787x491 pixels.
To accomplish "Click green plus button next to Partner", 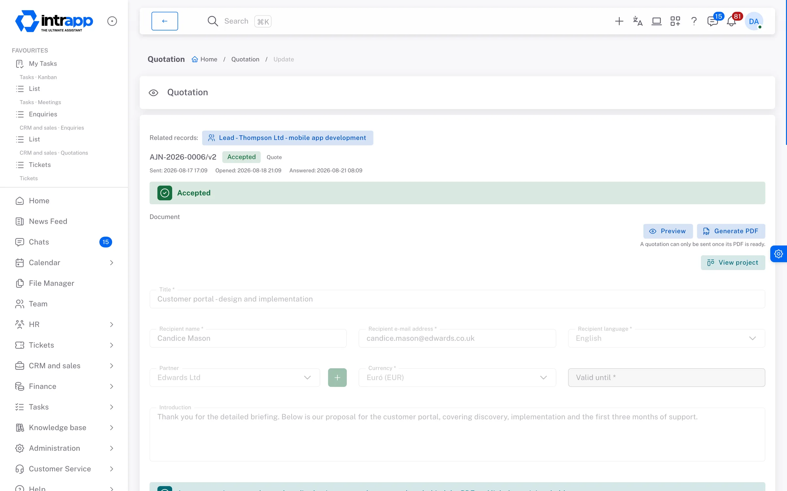I will click(x=337, y=377).
